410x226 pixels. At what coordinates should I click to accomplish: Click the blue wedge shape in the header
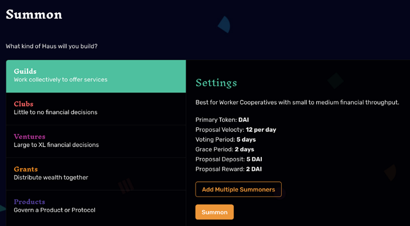click(224, 25)
